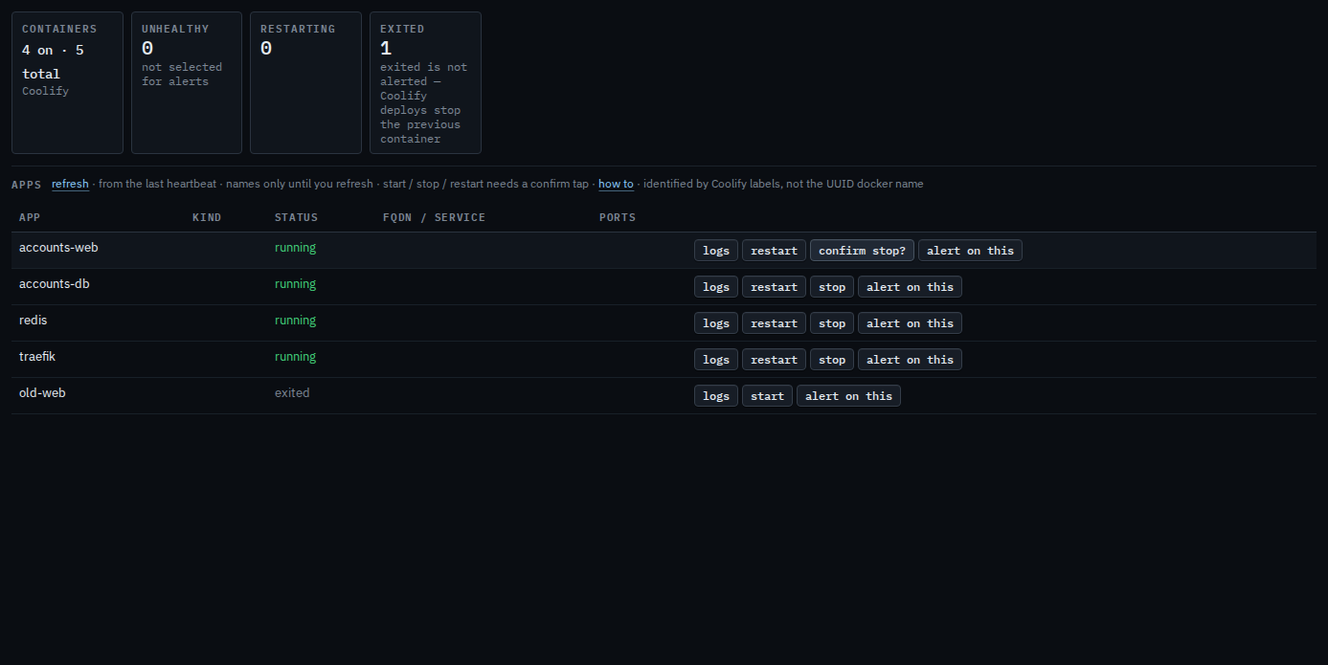Open the UNHEALTHY summary card
The width and height of the screenshot is (1328, 665).
tap(187, 82)
